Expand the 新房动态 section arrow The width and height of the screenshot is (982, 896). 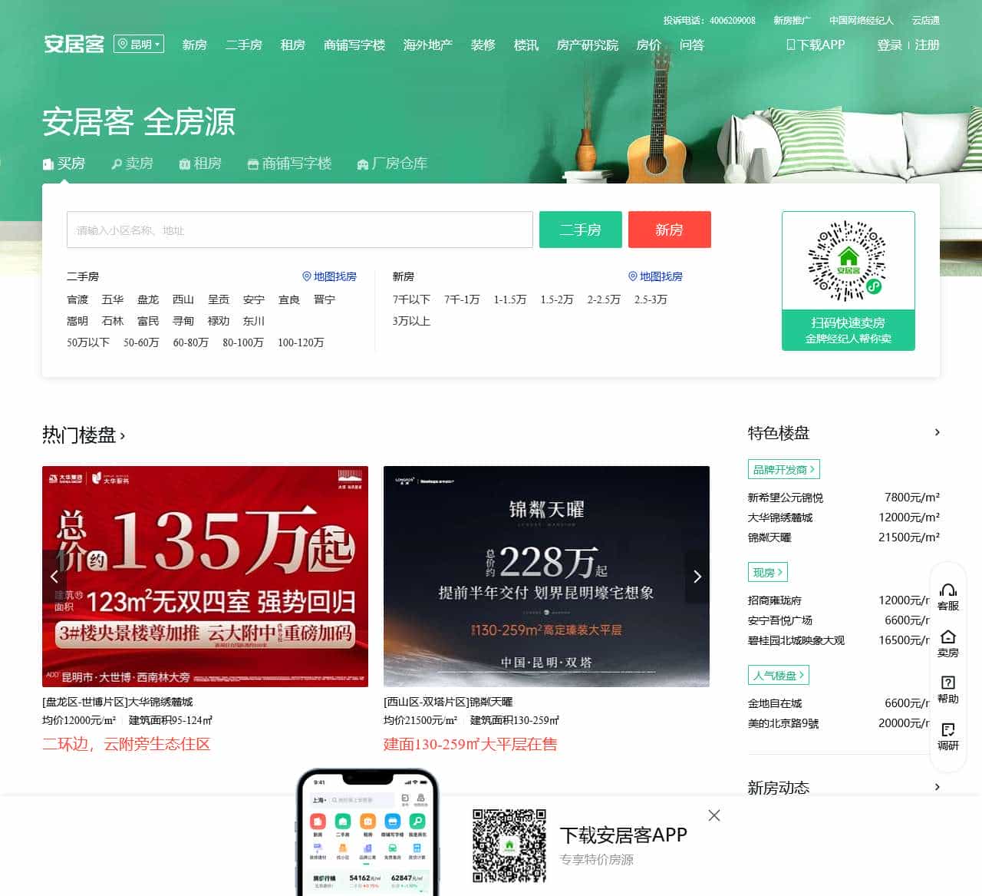pos(937,787)
